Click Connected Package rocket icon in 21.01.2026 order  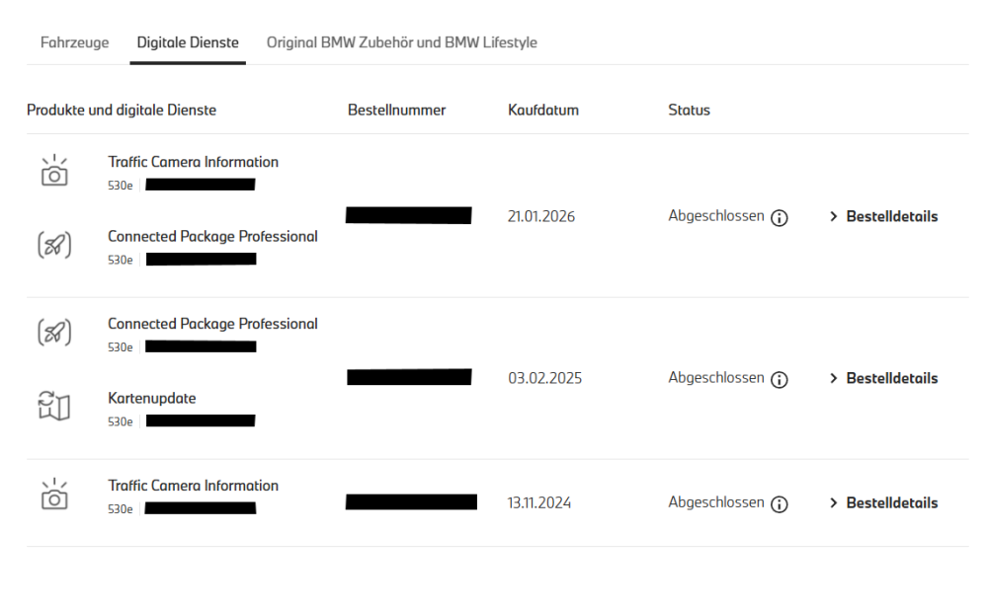tap(56, 247)
